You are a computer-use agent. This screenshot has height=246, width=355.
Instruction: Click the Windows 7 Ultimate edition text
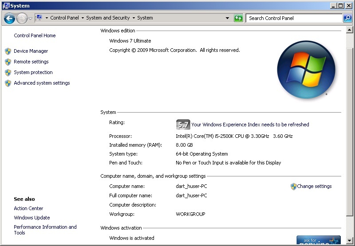click(130, 41)
